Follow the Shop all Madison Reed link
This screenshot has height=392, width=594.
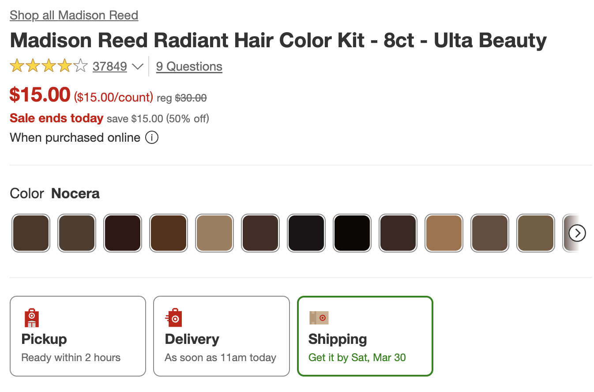(74, 15)
